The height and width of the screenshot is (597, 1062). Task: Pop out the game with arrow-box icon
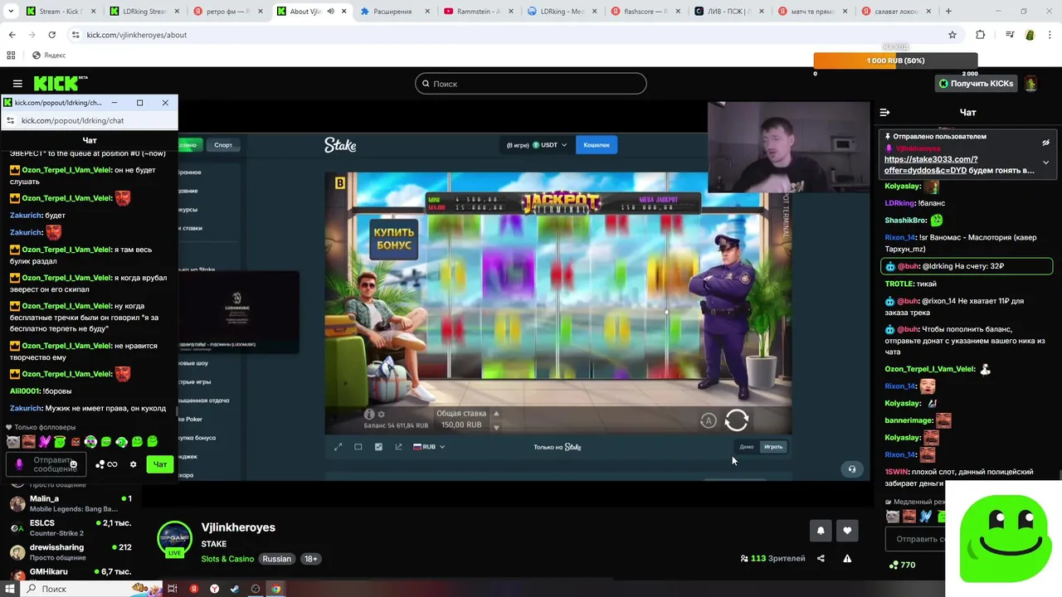pos(398,447)
